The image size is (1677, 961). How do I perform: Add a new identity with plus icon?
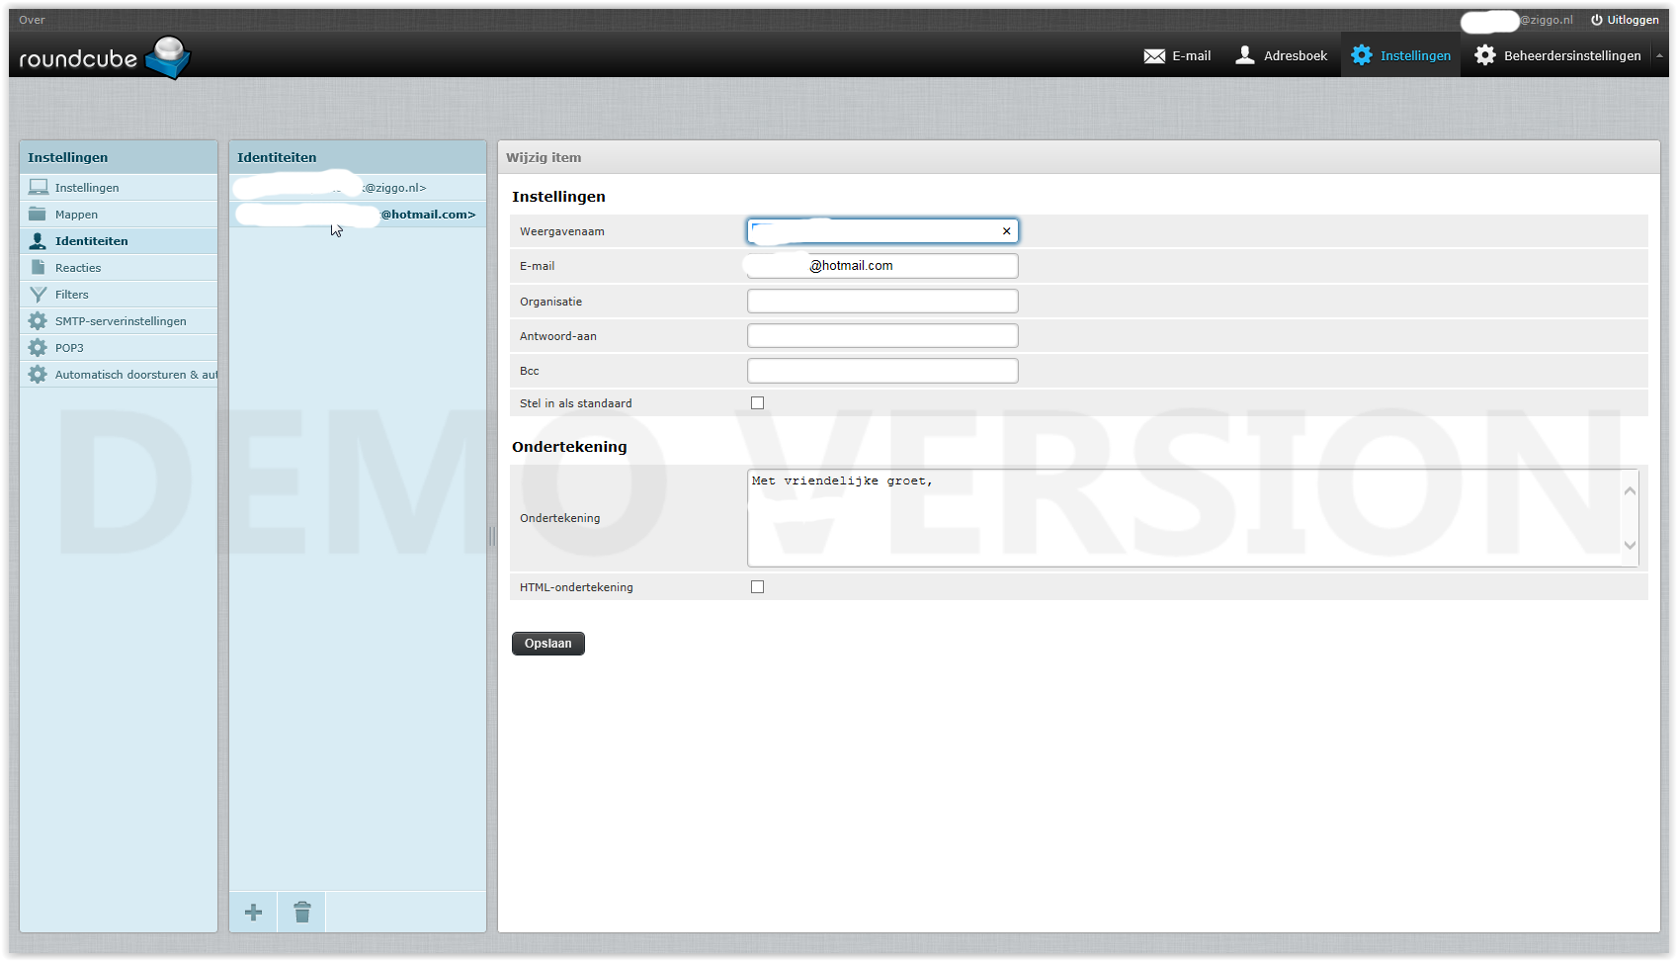(253, 913)
